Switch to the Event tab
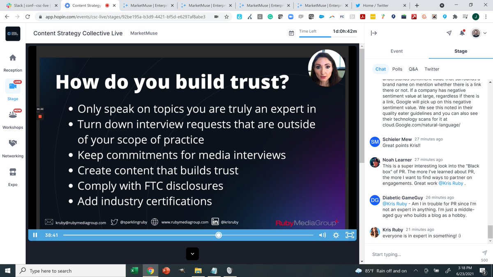 point(396,51)
